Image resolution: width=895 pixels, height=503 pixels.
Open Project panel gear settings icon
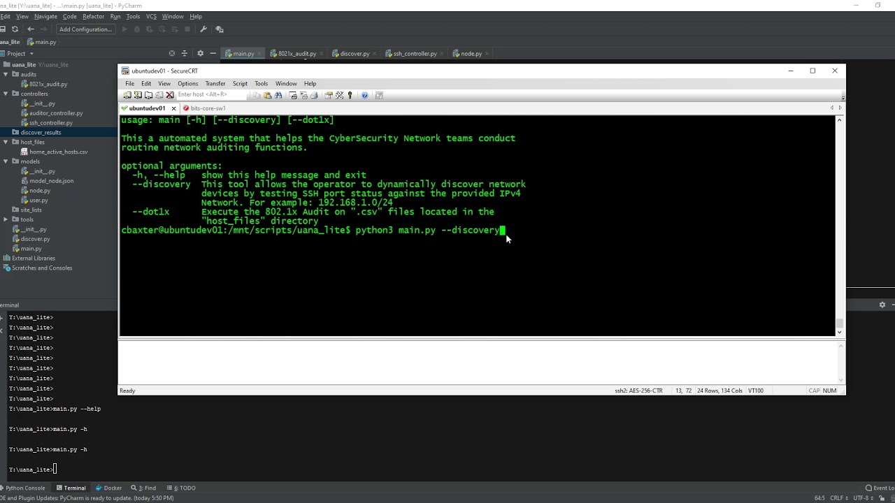[200, 53]
